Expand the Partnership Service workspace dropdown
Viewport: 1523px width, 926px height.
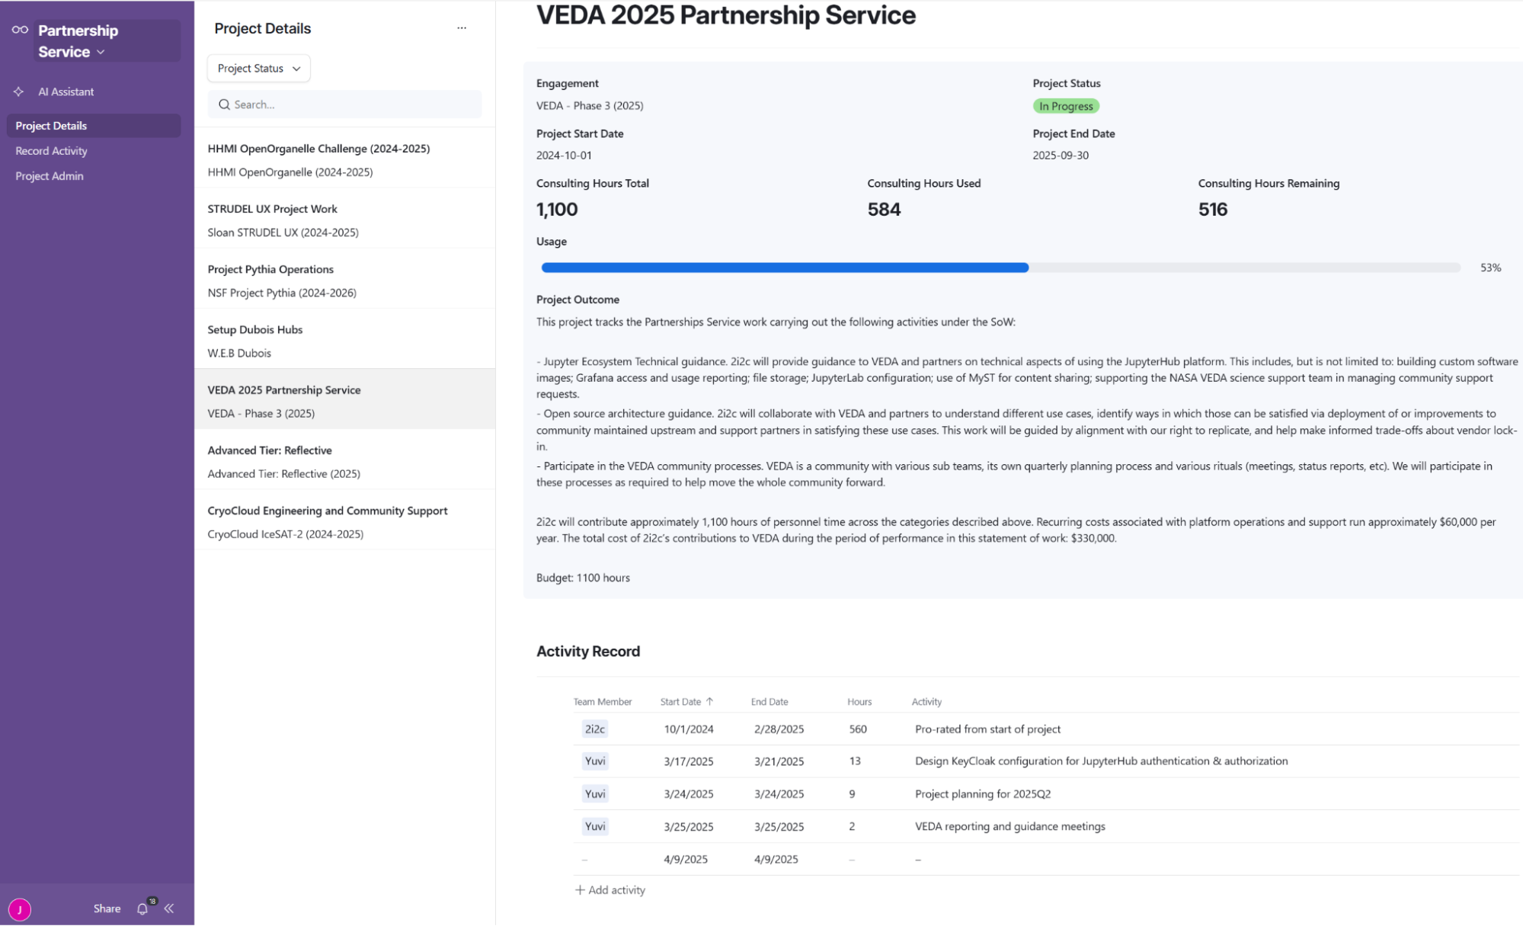click(x=101, y=52)
